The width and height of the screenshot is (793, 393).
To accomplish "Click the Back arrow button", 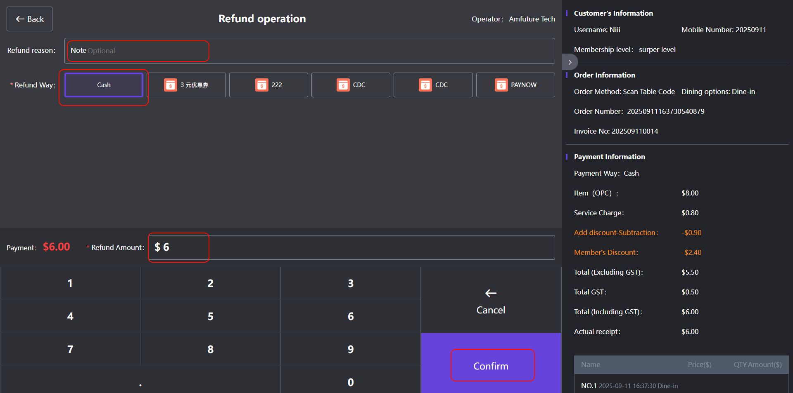I will point(29,19).
